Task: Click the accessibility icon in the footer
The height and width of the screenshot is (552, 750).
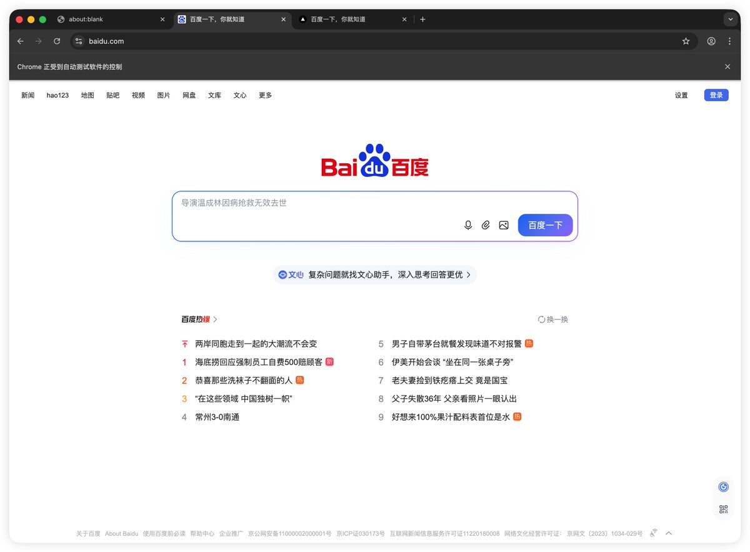Action: pyautogui.click(x=654, y=533)
